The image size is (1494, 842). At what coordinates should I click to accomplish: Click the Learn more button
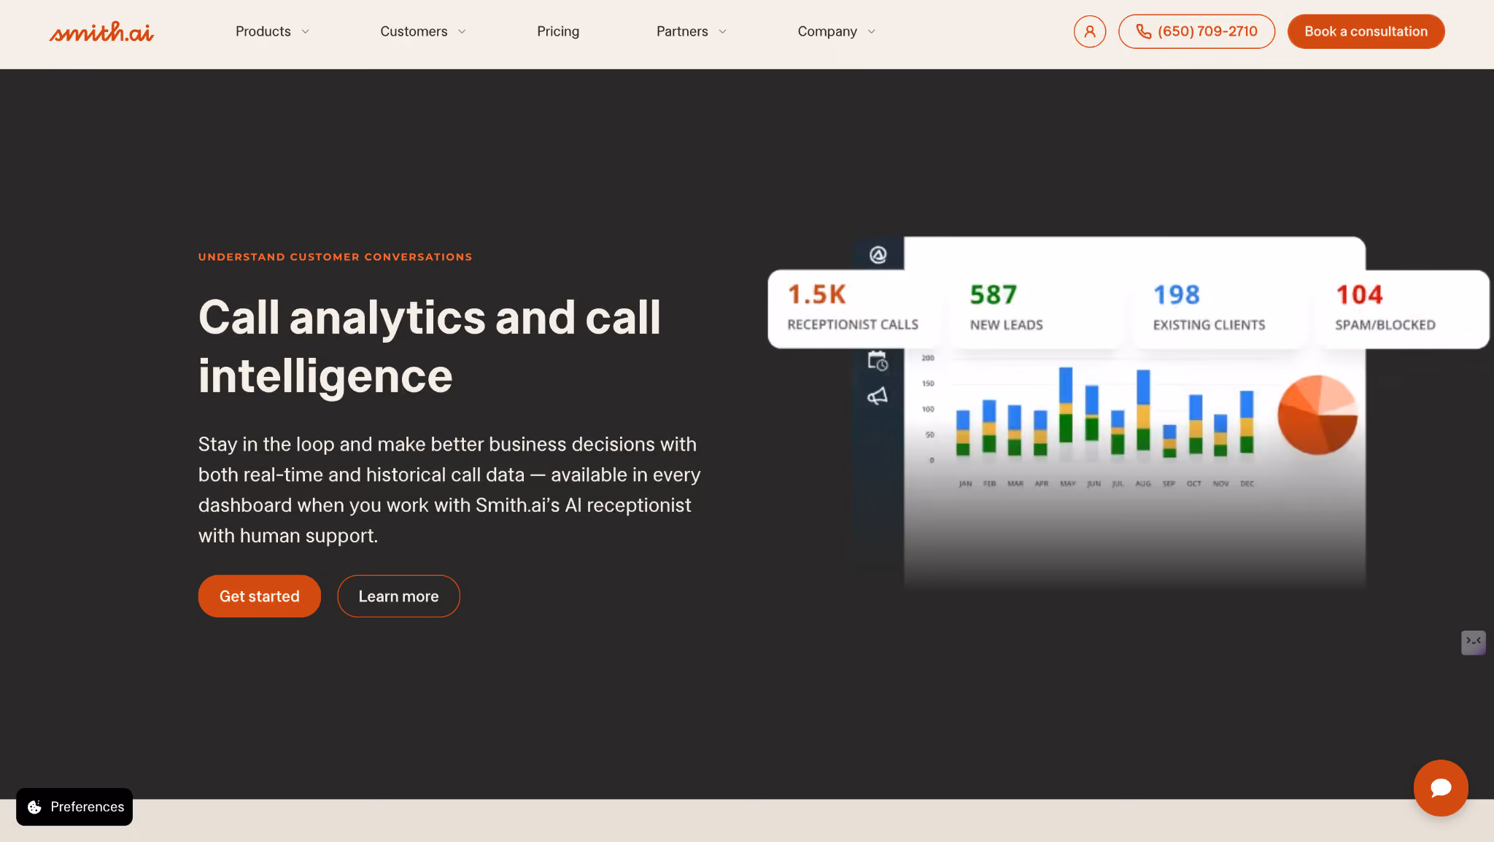click(x=398, y=596)
